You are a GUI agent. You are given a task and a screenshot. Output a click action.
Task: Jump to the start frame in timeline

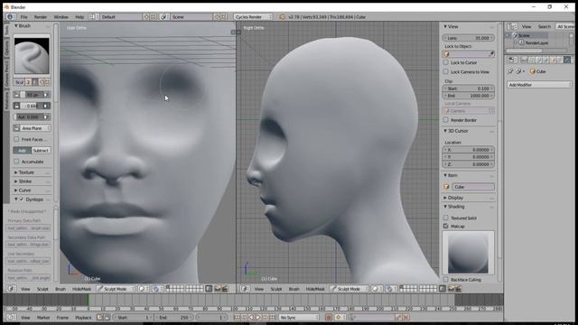pos(237,317)
